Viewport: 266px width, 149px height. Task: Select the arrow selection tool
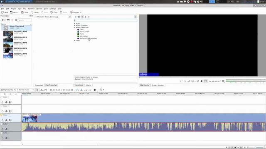[x=37, y=90]
